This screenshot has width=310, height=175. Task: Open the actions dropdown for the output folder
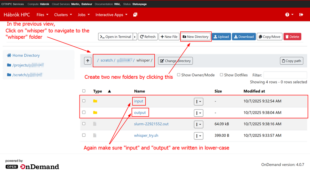click(x=198, y=113)
